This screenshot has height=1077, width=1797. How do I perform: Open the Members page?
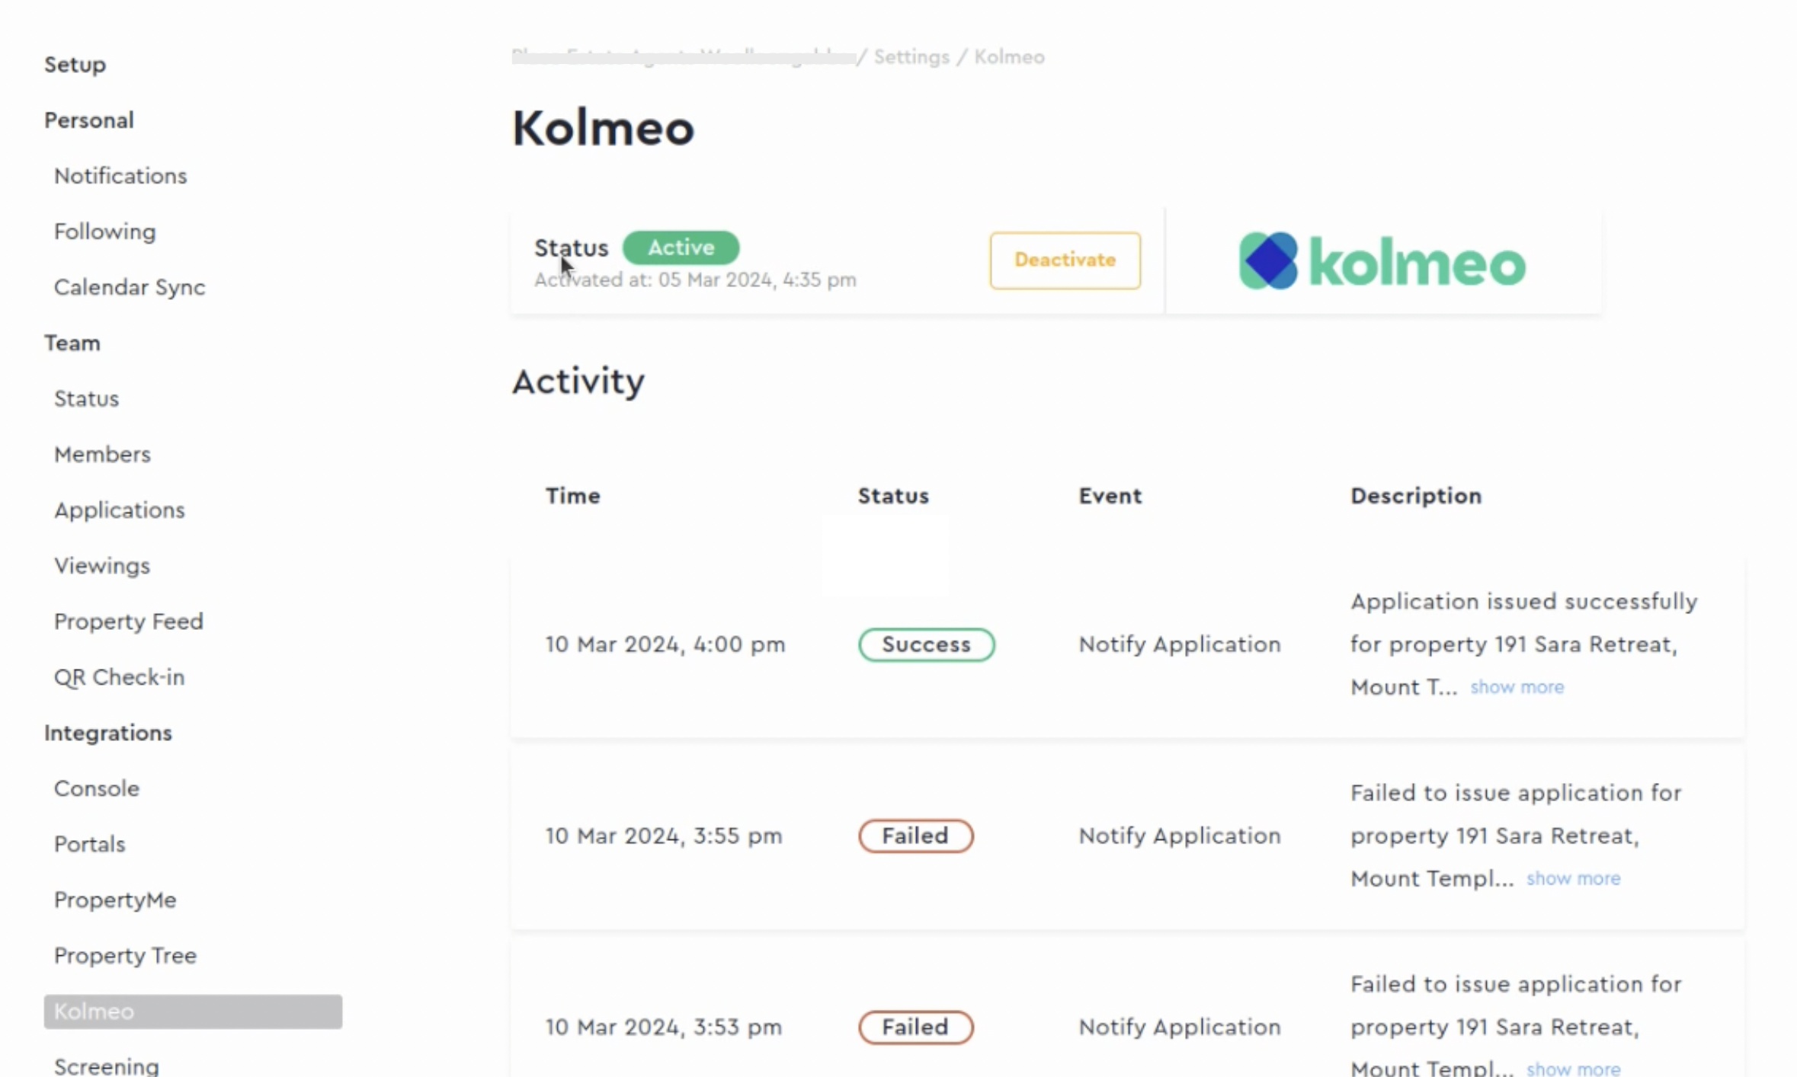[103, 454]
